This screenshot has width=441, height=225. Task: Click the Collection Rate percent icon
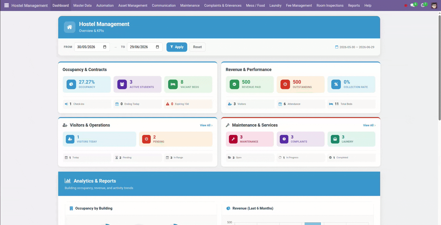336,84
